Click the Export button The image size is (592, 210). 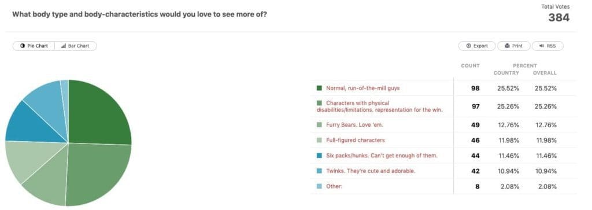pyautogui.click(x=477, y=46)
